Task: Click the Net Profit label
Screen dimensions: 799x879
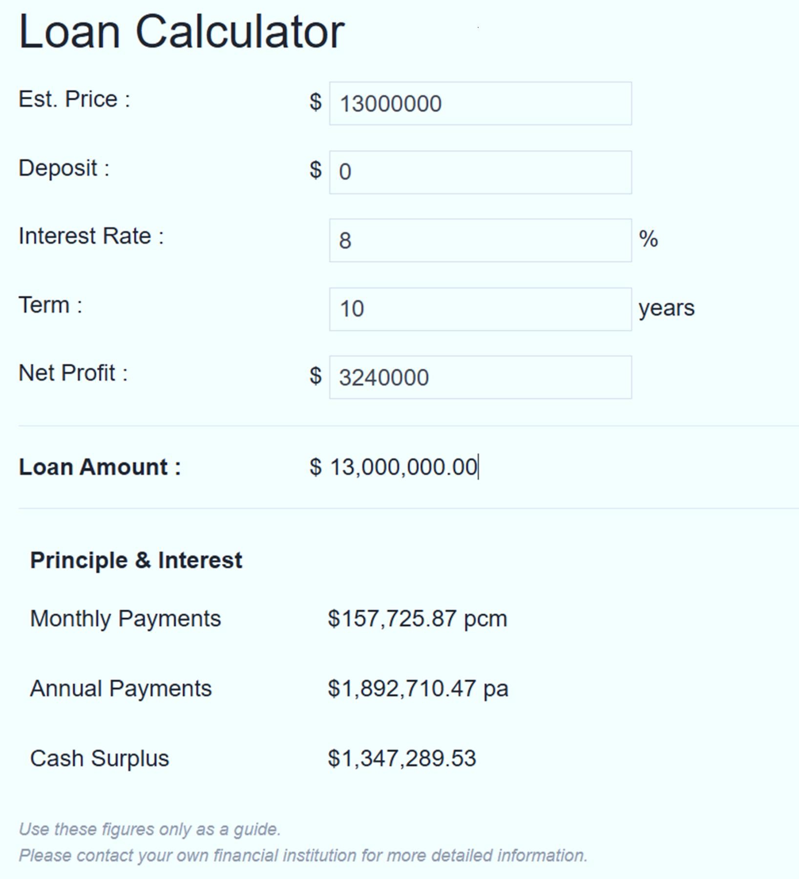Action: point(73,373)
